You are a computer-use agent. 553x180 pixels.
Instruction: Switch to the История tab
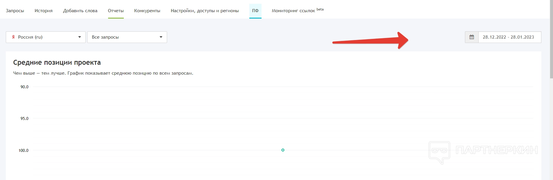coord(44,11)
